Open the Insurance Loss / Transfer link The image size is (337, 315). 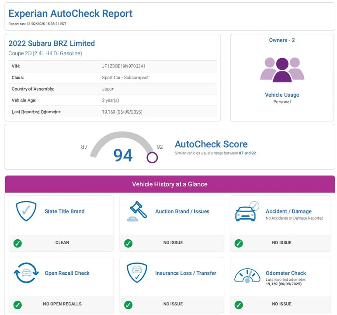186,273
